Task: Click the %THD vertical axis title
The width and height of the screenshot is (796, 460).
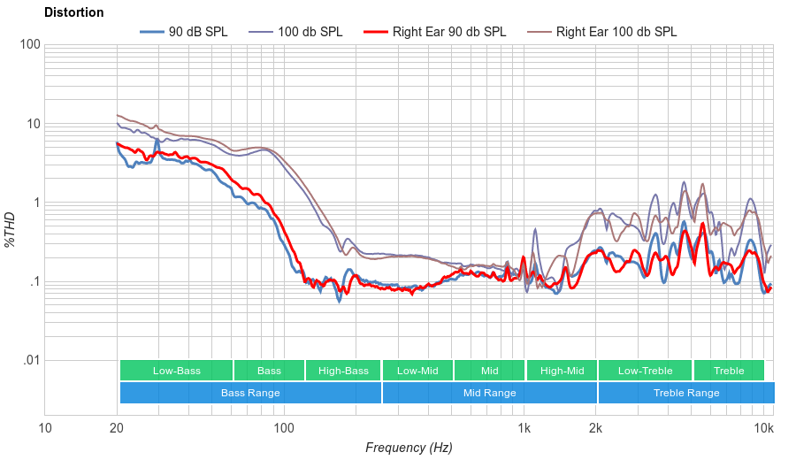Action: tap(11, 229)
